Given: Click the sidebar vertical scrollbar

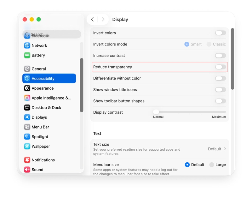Looking at the screenshot, I should point(82,85).
